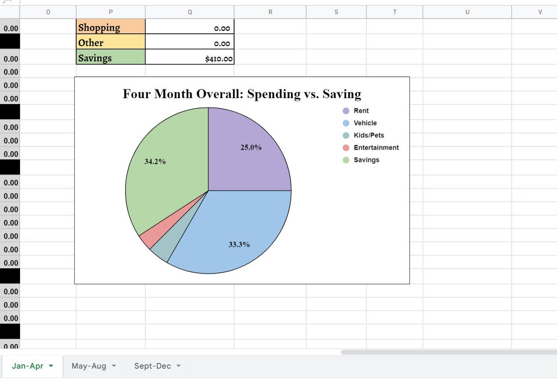
Task: Click the Kids/Pets legend color dot
Action: [346, 135]
